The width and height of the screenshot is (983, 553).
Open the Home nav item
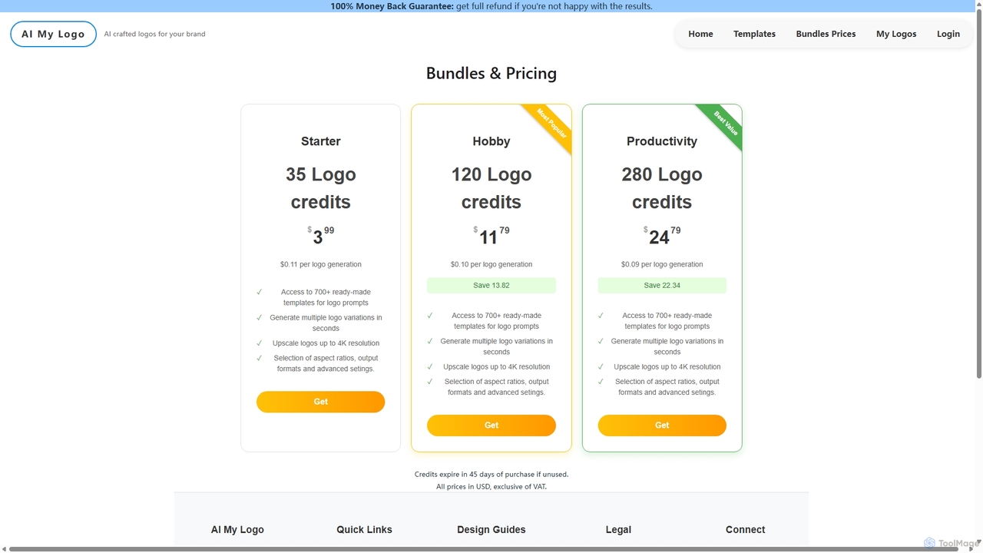coord(700,34)
